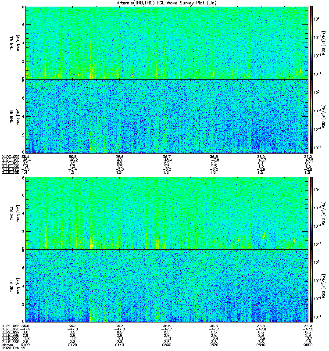
Task: Click the 0420 time tick label
Action: pyautogui.click(x=72, y=345)
